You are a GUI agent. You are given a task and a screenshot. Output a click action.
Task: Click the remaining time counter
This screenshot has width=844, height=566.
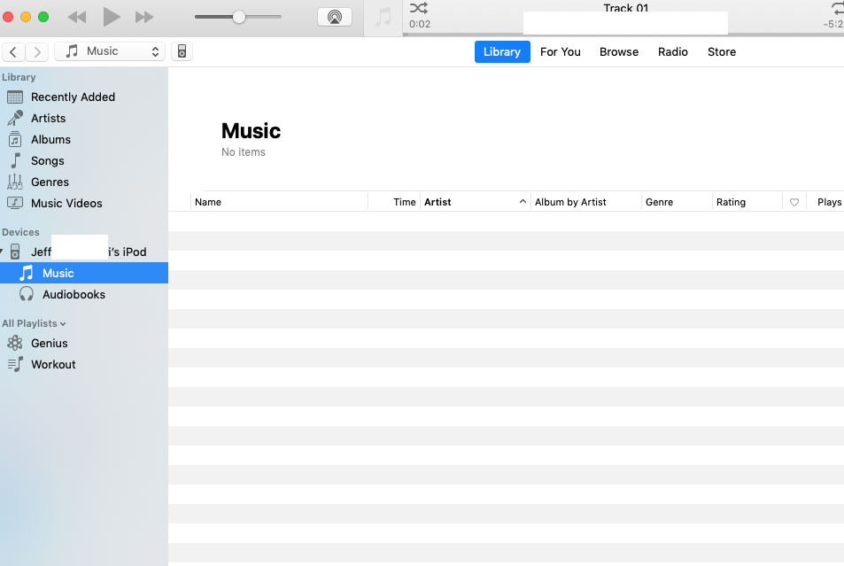(833, 24)
